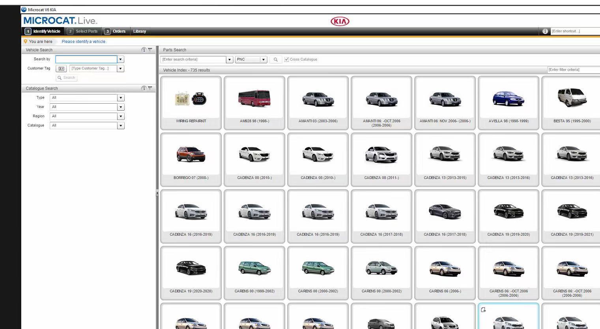The image size is (600, 329).
Task: Expand the Year dropdown
Action: click(x=121, y=107)
